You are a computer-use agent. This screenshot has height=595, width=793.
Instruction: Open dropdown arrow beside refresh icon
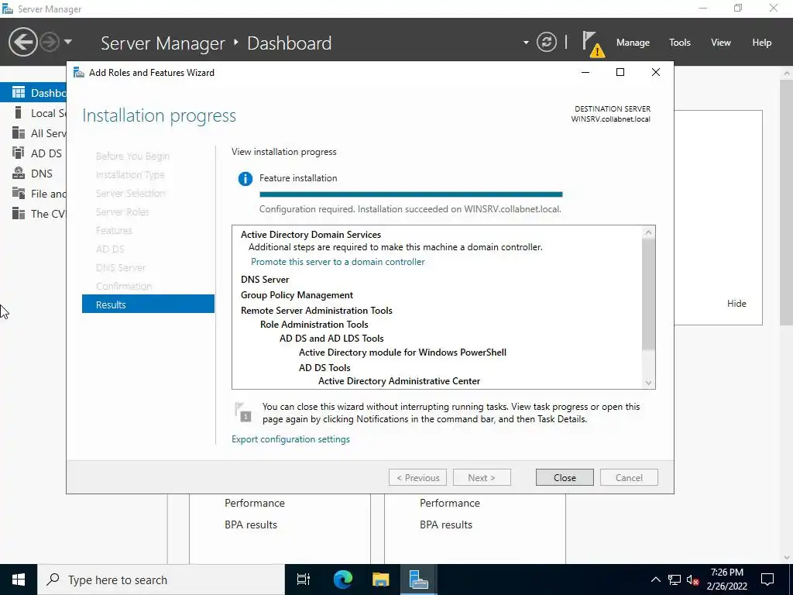click(x=526, y=43)
